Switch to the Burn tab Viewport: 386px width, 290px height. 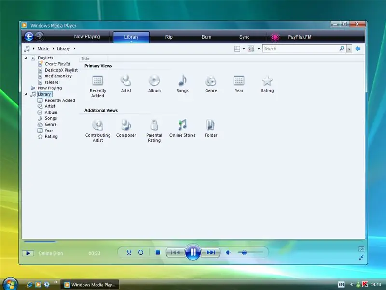[x=207, y=37]
